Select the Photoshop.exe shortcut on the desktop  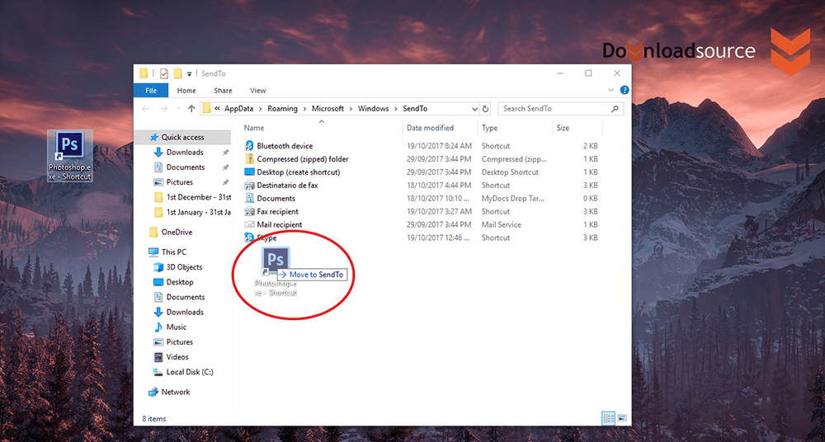point(70,155)
